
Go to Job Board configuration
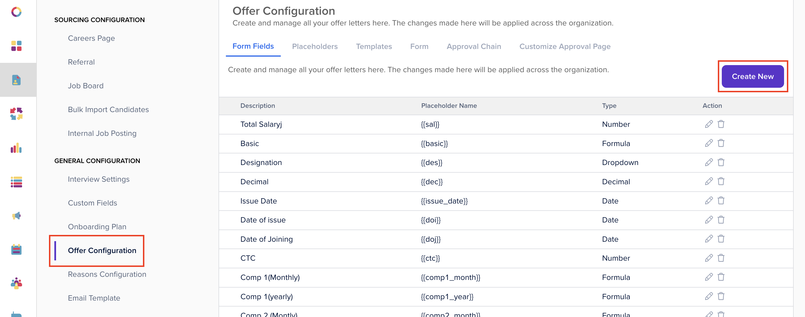(x=86, y=86)
